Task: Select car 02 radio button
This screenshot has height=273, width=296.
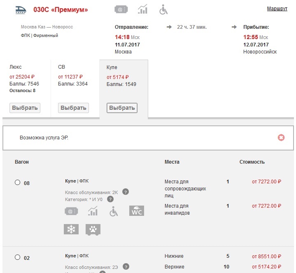Action: 17,257
